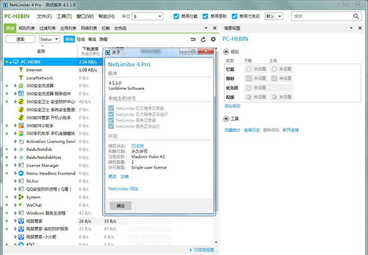Click the BaiduNetdiskHost app icon
Image resolution: width=368 pixels, height=255 pixels.
(21, 157)
